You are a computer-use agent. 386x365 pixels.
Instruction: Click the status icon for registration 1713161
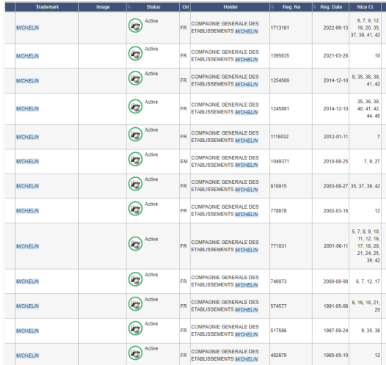pyautogui.click(x=135, y=26)
